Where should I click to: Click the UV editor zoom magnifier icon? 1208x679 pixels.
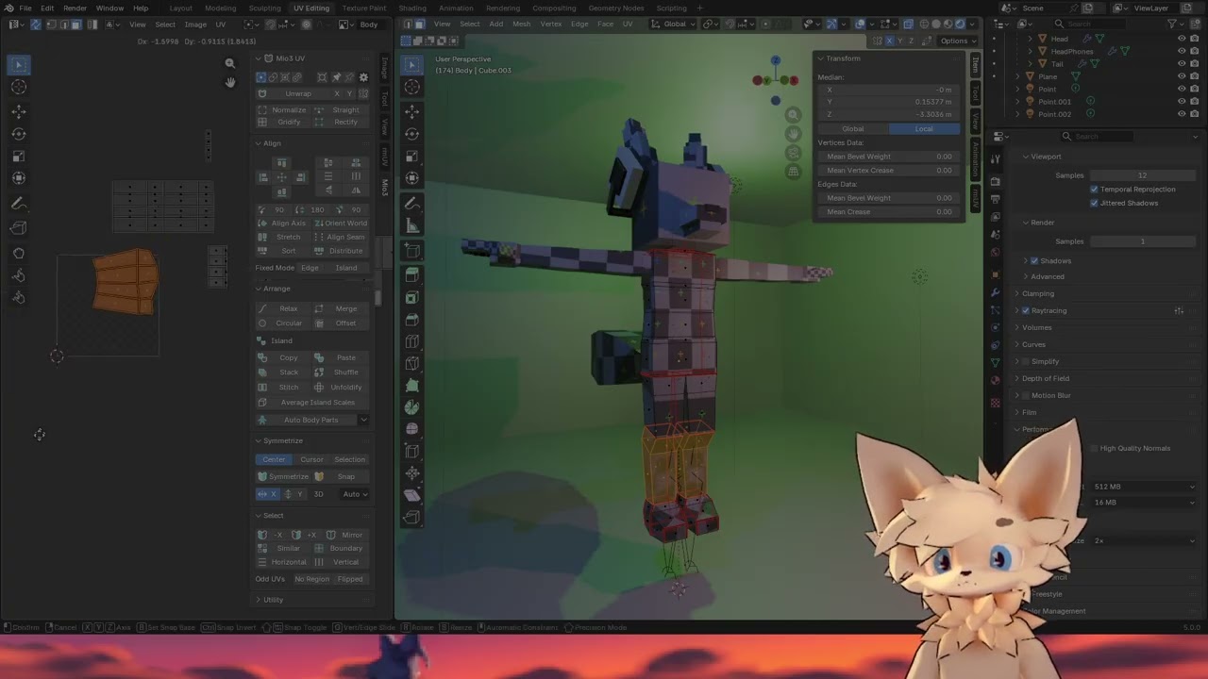[229, 63]
